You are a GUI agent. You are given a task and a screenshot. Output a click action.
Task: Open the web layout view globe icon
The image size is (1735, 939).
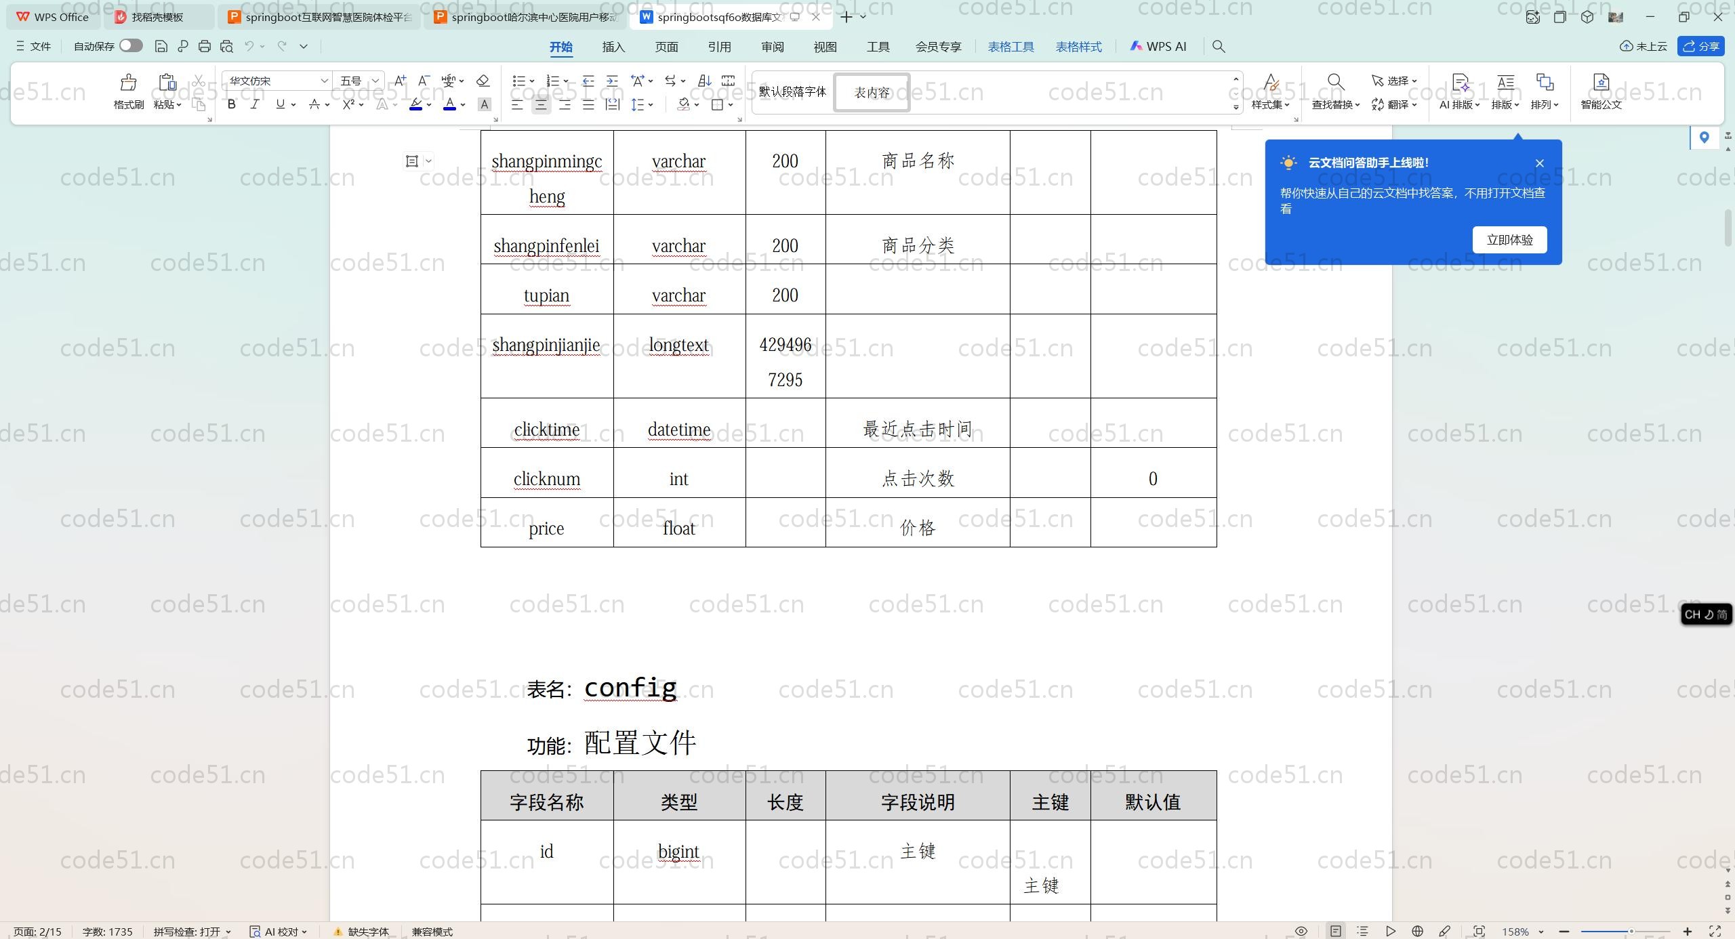click(x=1417, y=932)
